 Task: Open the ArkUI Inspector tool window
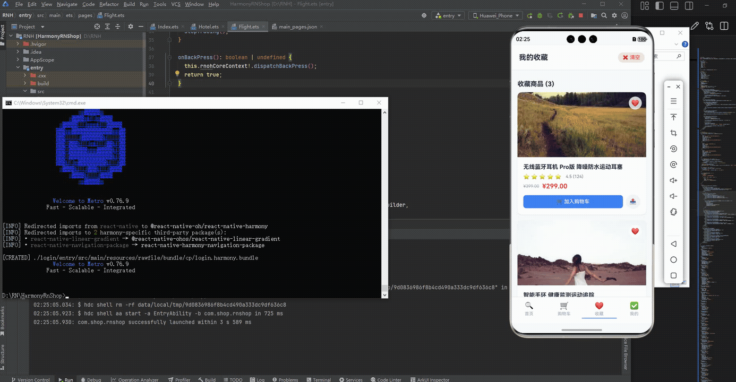point(429,379)
